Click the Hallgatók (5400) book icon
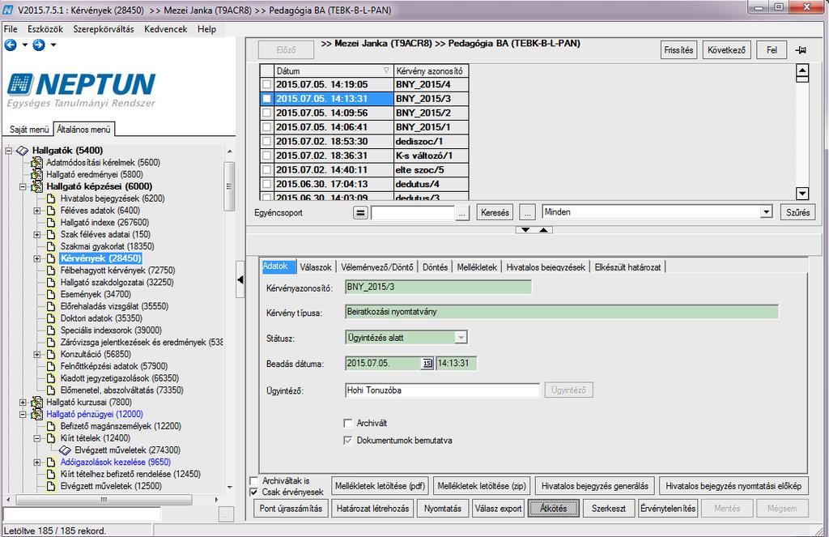829x537 pixels. [22, 151]
